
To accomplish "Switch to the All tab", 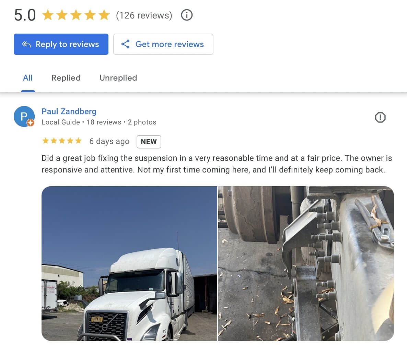I will coord(28,78).
